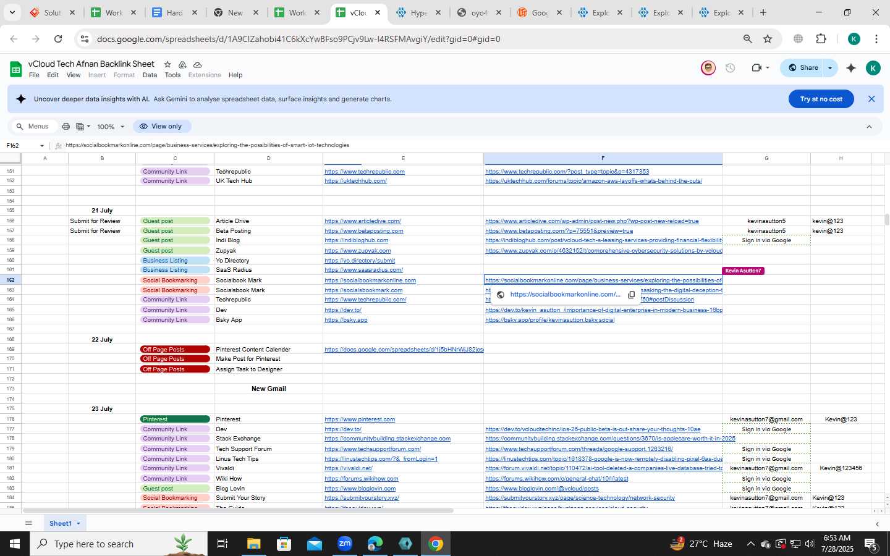
Task: Open the Data menu
Action: click(x=150, y=75)
